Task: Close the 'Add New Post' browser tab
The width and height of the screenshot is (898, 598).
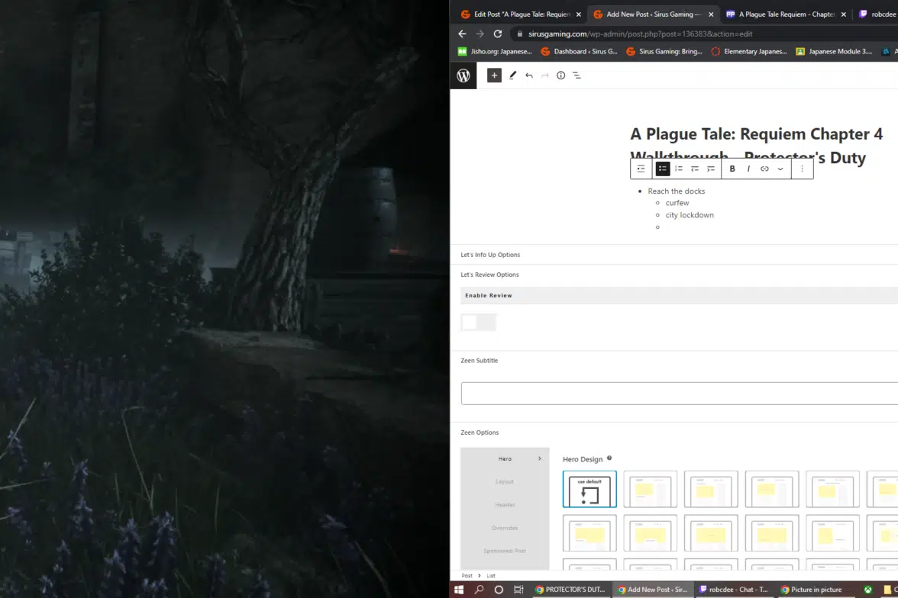Action: pos(712,14)
